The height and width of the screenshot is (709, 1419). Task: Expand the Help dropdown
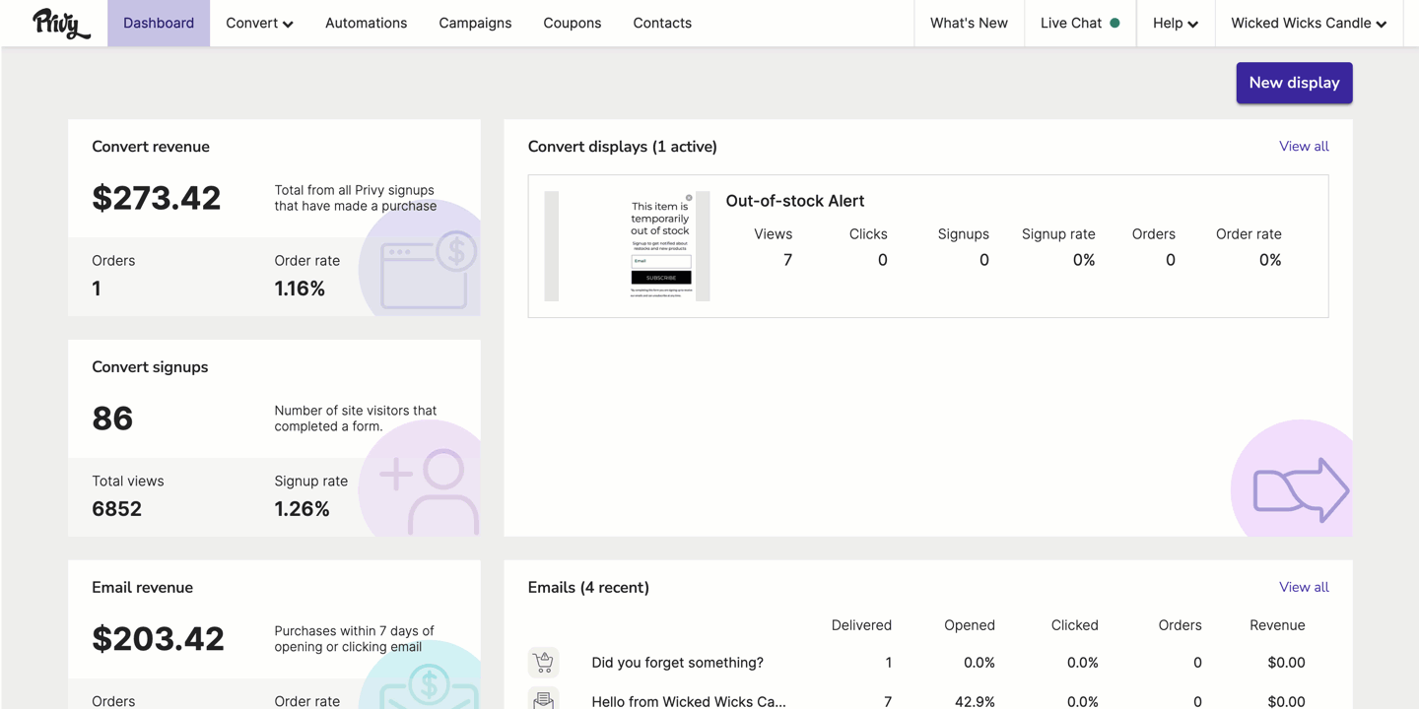click(1176, 23)
